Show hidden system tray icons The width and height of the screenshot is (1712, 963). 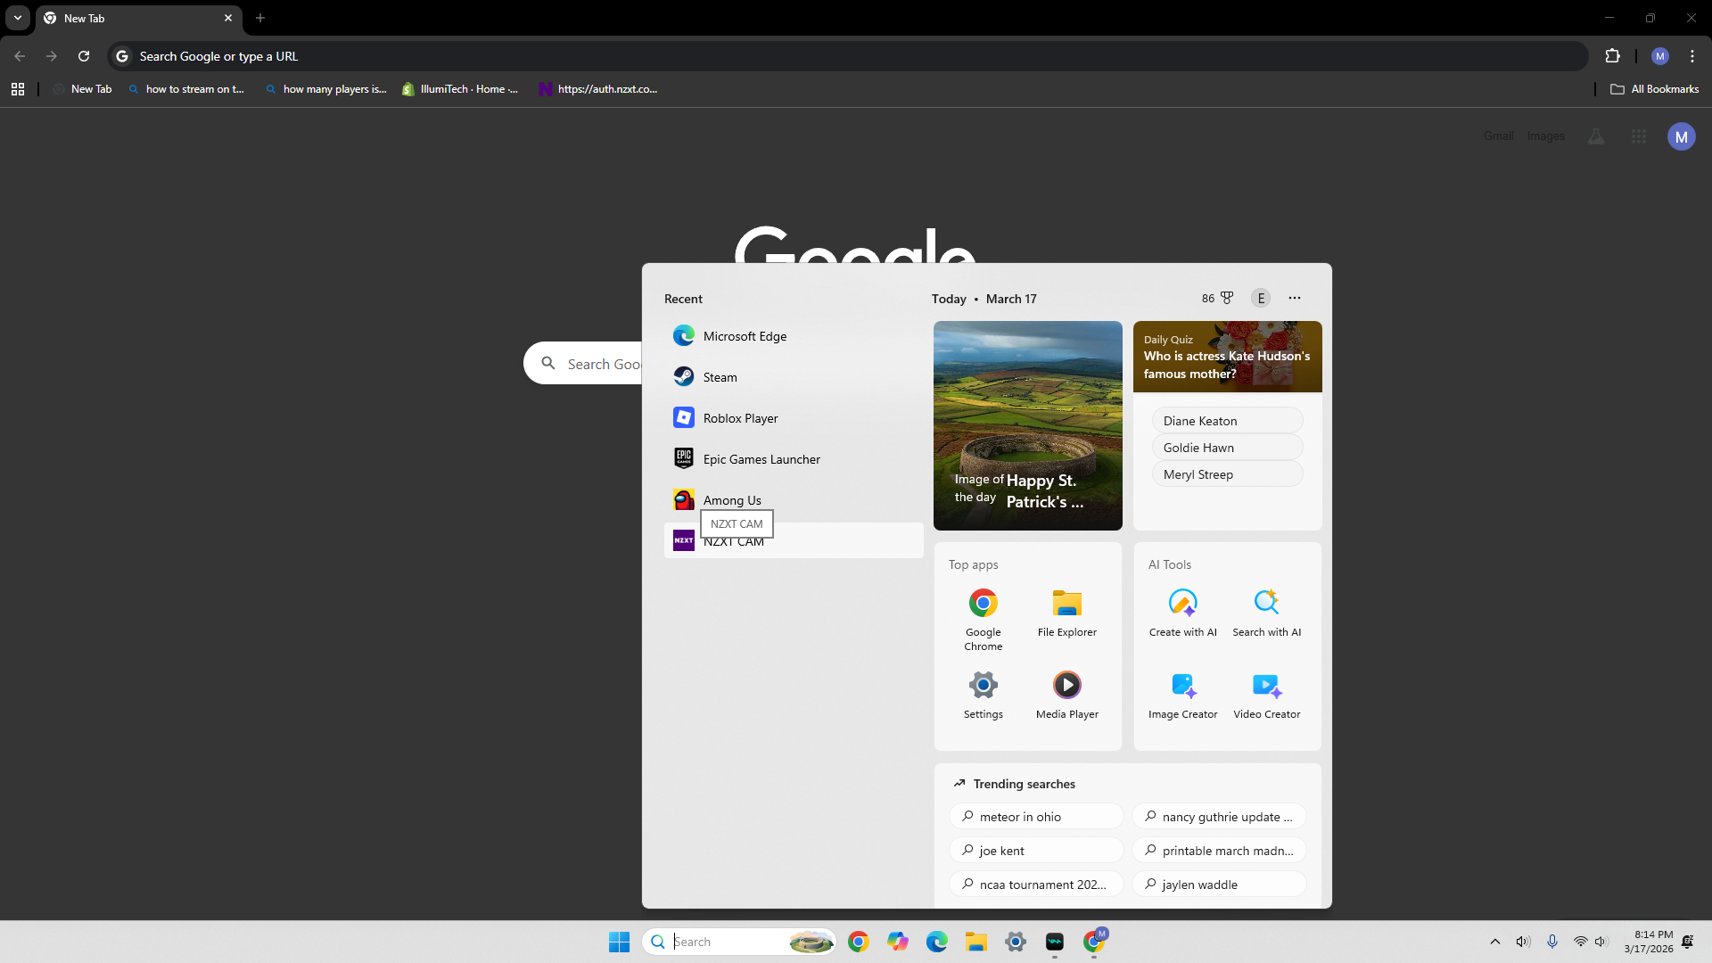click(x=1495, y=942)
